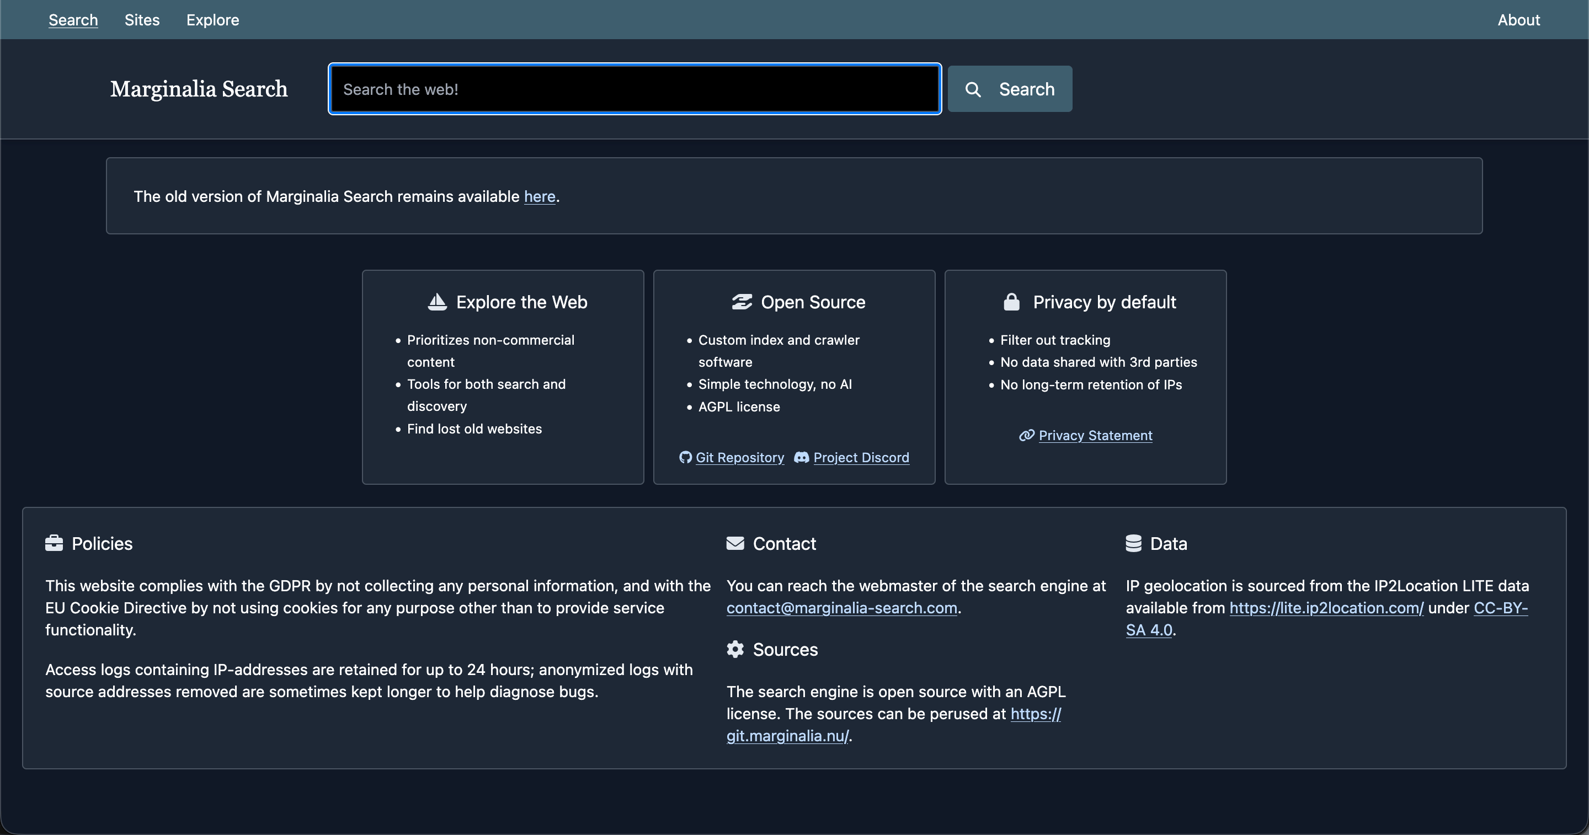Click the Search button beside the query box

[x=1010, y=89]
